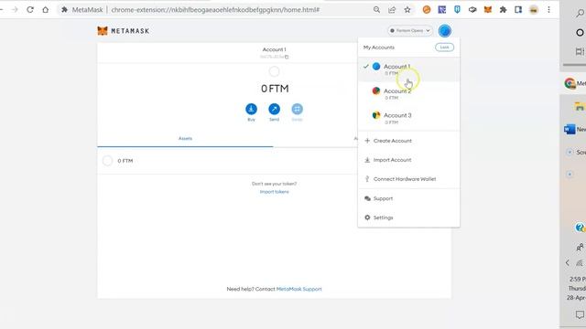Switch to the Assets tab
The image size is (586, 329).
[x=185, y=138]
